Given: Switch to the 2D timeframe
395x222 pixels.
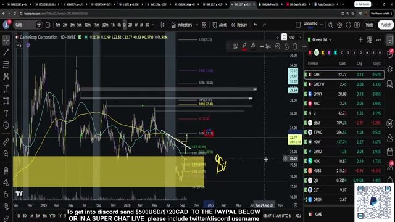Looking at the screenshot, I should [x=130, y=25].
